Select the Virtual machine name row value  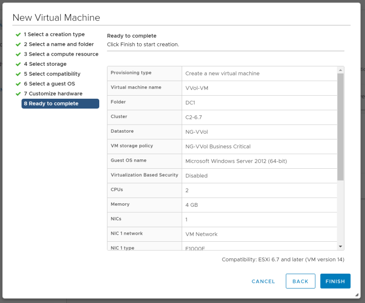[x=259, y=88]
